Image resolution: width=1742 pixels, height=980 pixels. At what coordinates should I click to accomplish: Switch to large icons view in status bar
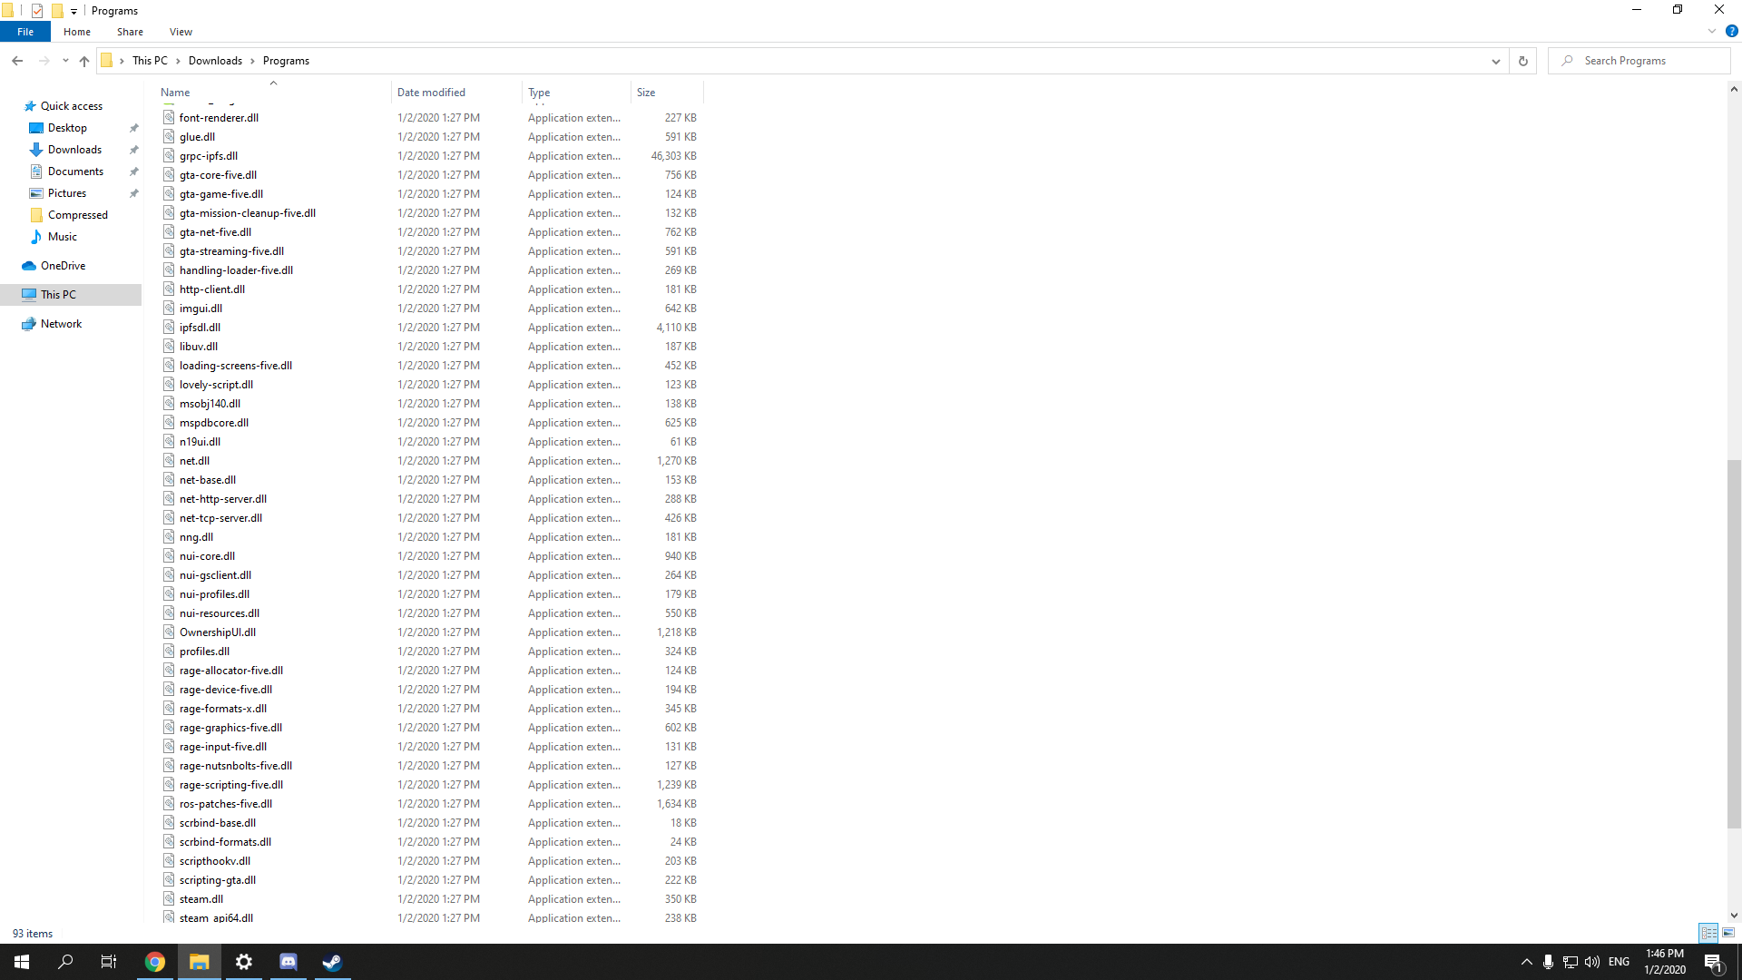[x=1728, y=933]
